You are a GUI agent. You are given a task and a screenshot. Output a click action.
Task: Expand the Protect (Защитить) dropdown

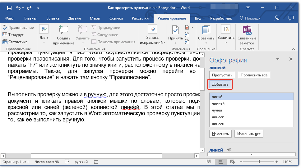tap(226, 42)
